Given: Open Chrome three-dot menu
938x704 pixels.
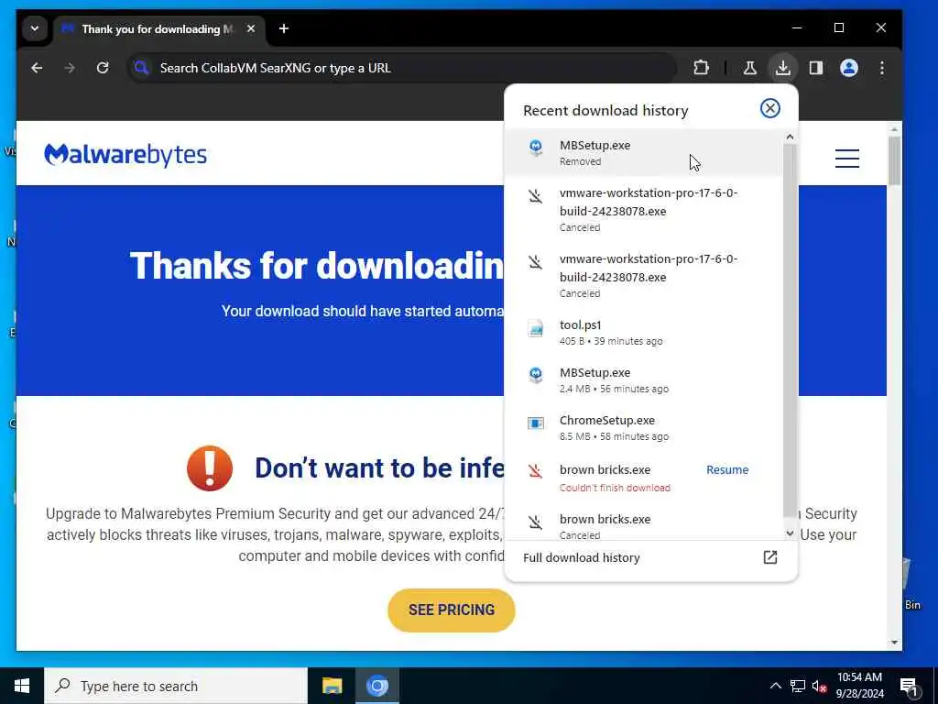Looking at the screenshot, I should pos(882,68).
